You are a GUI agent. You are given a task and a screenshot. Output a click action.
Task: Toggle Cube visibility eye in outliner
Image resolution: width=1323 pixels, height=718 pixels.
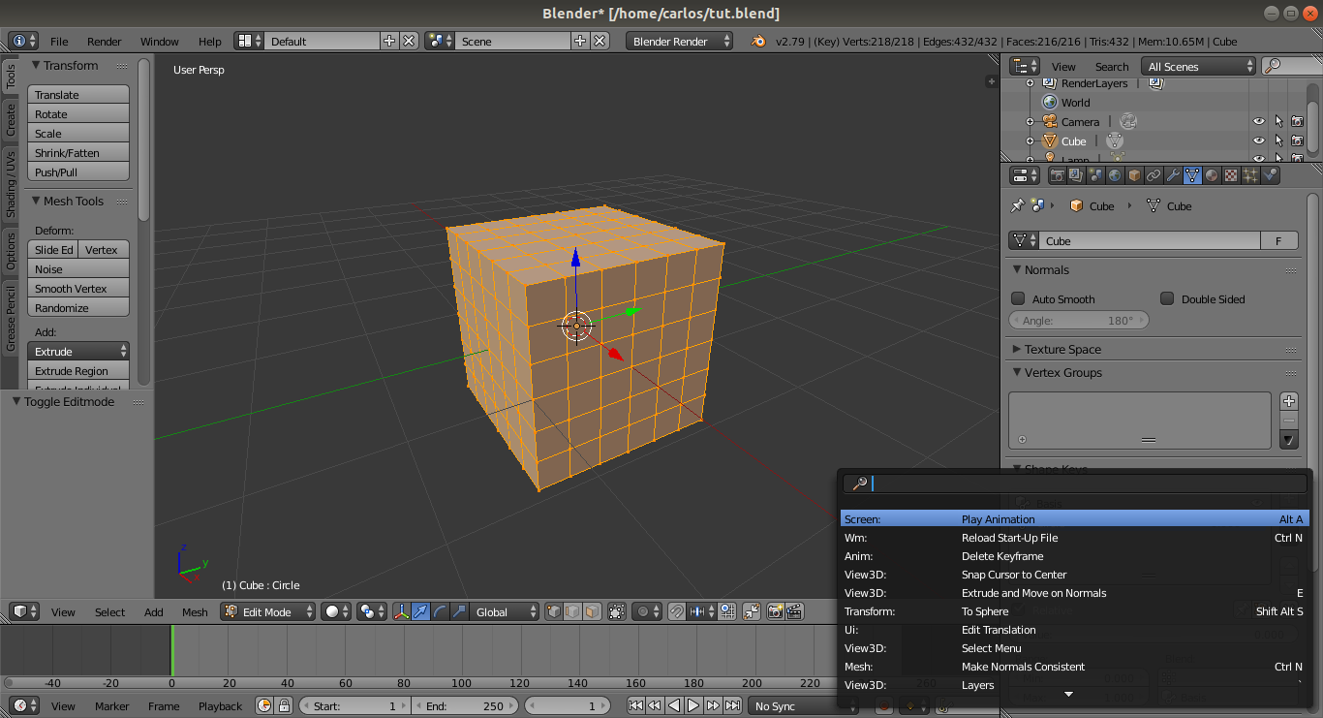coord(1259,140)
